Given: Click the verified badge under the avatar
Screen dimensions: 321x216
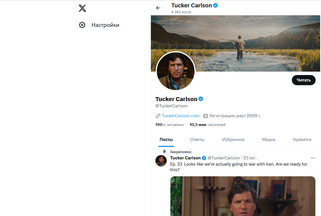Looking at the screenshot, I should 201,99.
